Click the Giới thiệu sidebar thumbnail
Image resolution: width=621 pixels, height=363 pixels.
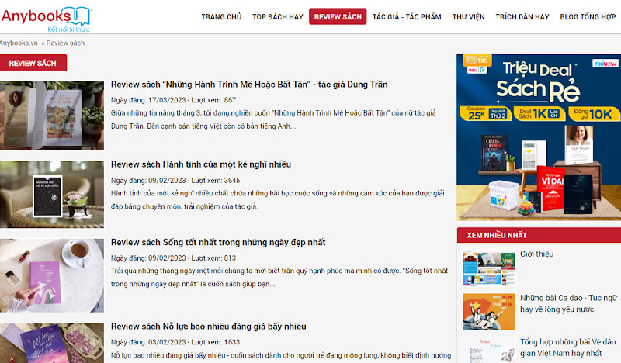point(489,268)
